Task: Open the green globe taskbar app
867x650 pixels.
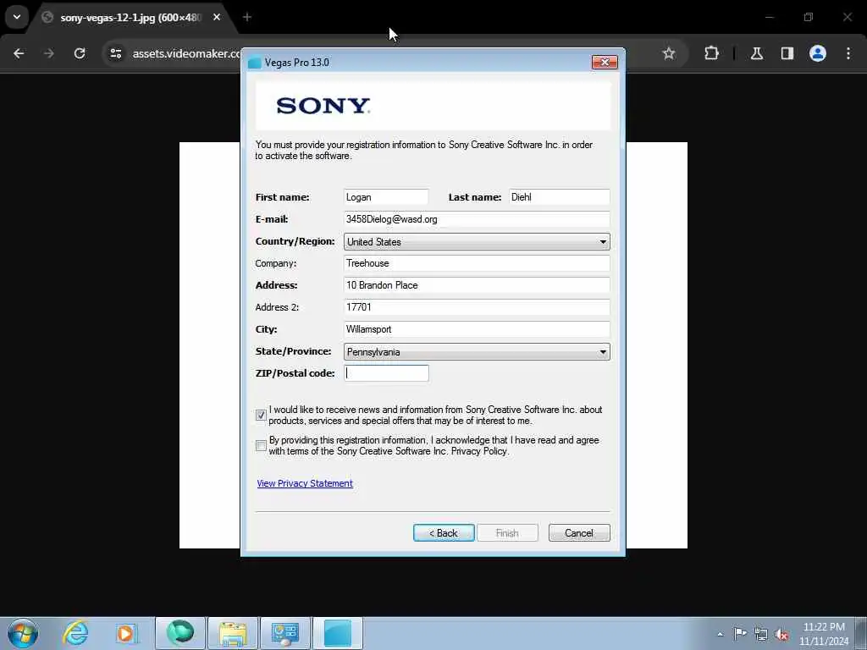Action: pos(179,633)
